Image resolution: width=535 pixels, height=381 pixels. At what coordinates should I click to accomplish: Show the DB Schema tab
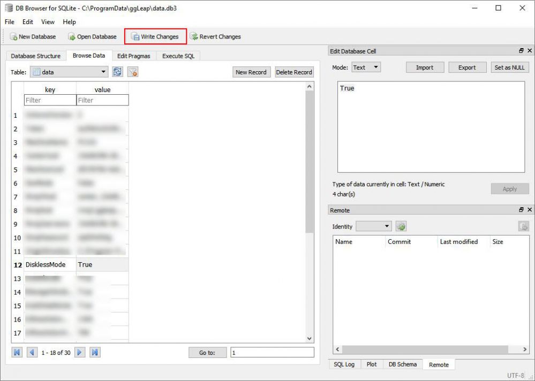(403, 364)
